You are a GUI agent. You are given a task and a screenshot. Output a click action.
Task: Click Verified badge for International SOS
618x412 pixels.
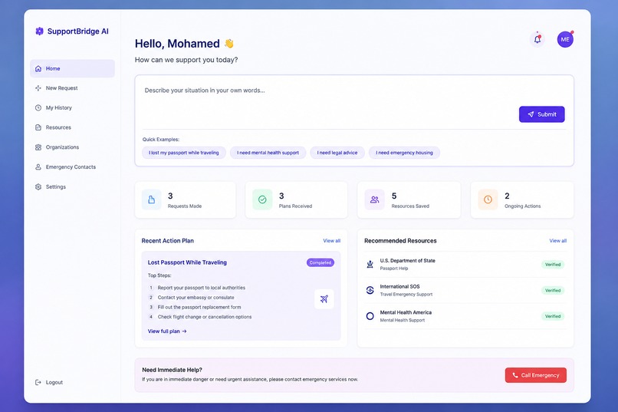553,290
